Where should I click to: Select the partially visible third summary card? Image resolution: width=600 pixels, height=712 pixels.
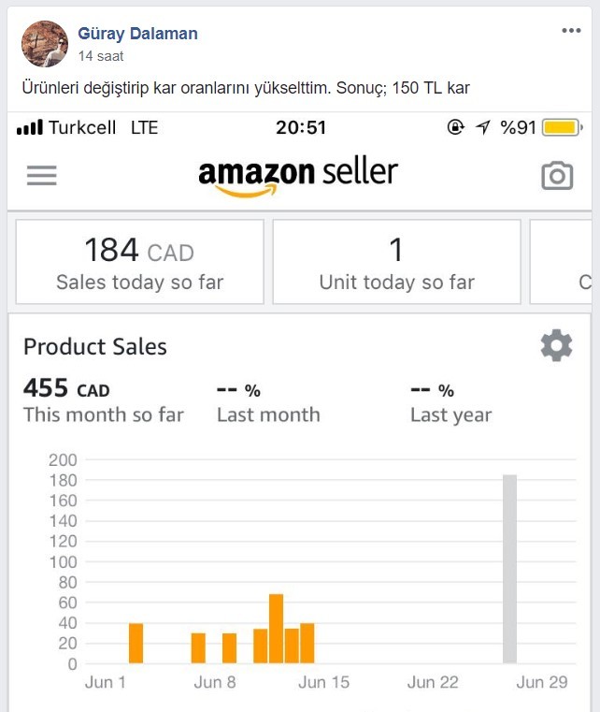point(561,262)
